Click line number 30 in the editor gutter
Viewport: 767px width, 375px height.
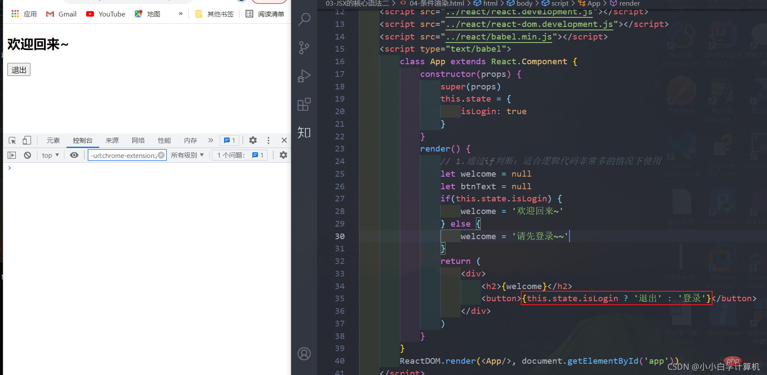(x=340, y=236)
